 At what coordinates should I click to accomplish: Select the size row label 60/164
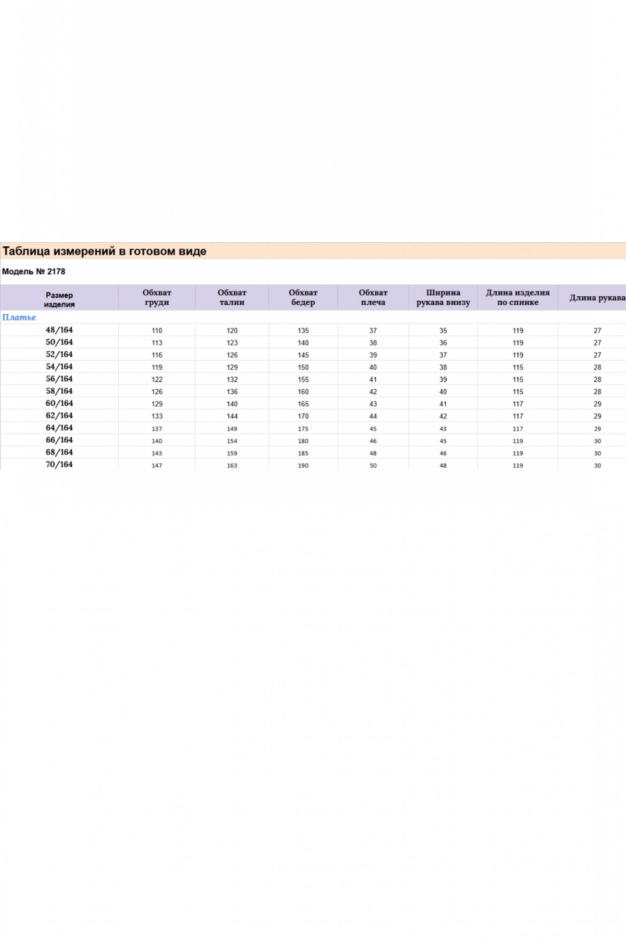pyautogui.click(x=59, y=403)
